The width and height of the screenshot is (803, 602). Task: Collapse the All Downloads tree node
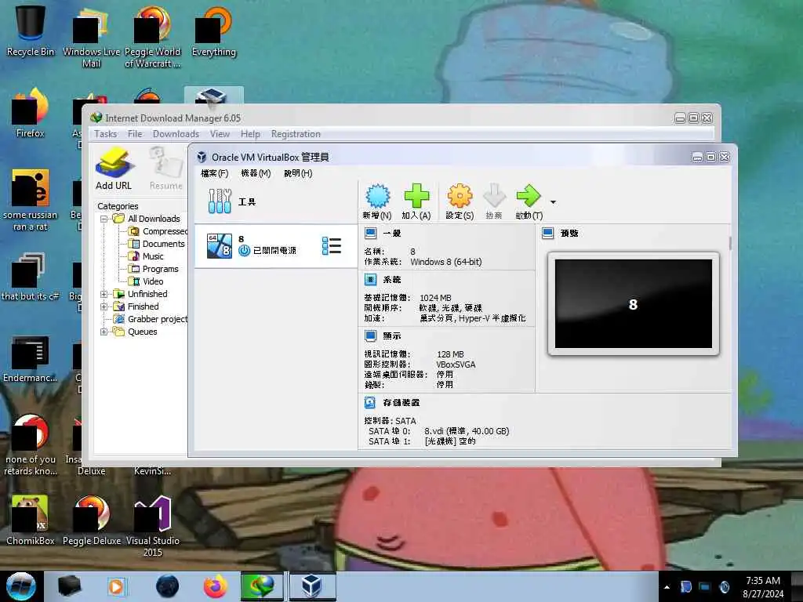(x=104, y=219)
